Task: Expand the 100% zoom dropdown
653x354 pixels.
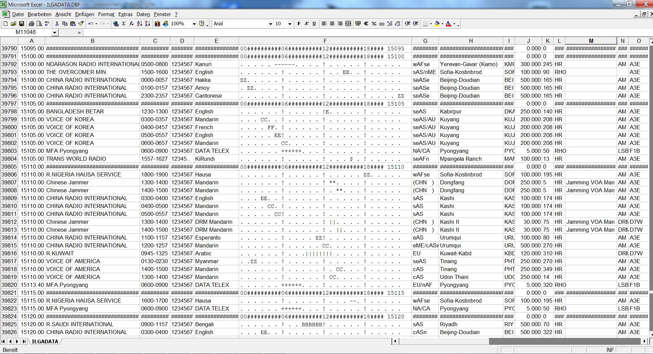Action: [194, 24]
